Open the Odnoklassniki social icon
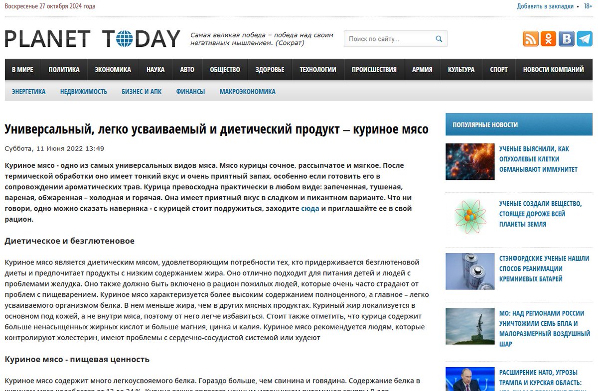Image resolution: width=598 pixels, height=391 pixels. pos(549,38)
